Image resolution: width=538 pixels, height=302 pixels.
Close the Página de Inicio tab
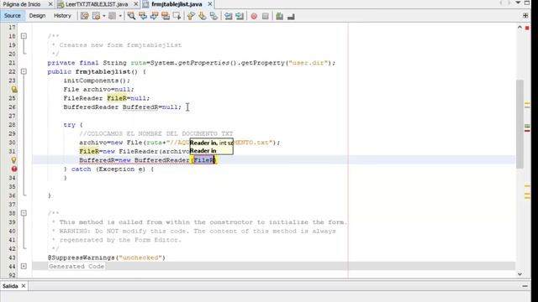[50, 4]
